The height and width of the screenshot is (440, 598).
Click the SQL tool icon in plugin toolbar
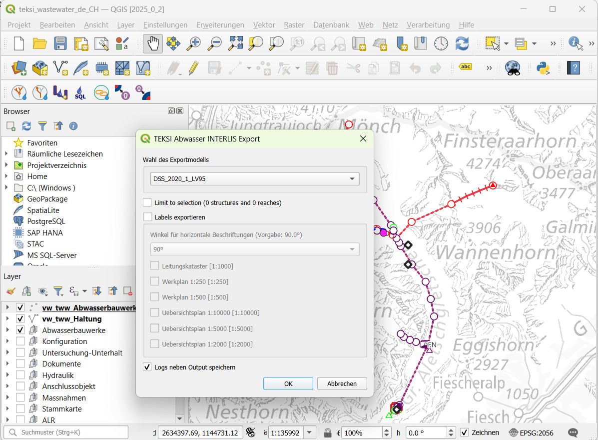click(x=80, y=93)
